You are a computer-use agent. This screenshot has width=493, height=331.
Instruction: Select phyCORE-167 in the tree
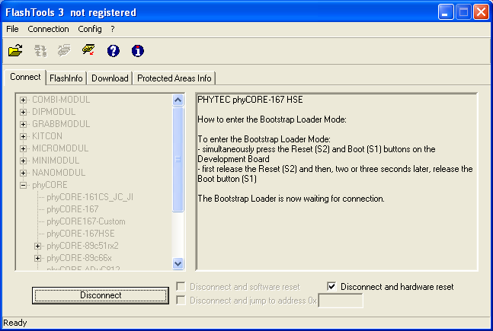(72, 209)
